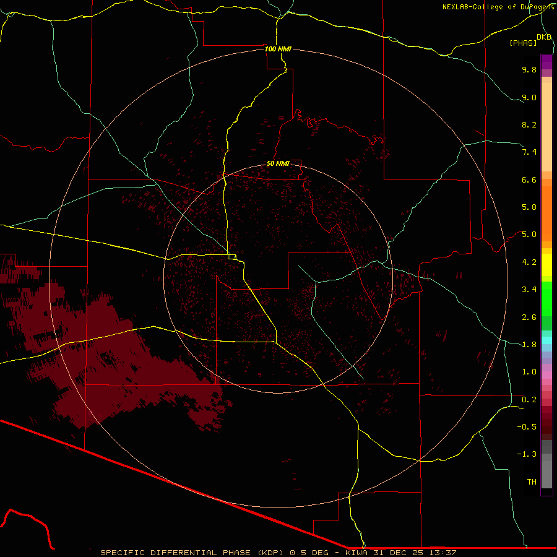Click the 1.0 legend value
557x557 pixels.
(x=529, y=372)
